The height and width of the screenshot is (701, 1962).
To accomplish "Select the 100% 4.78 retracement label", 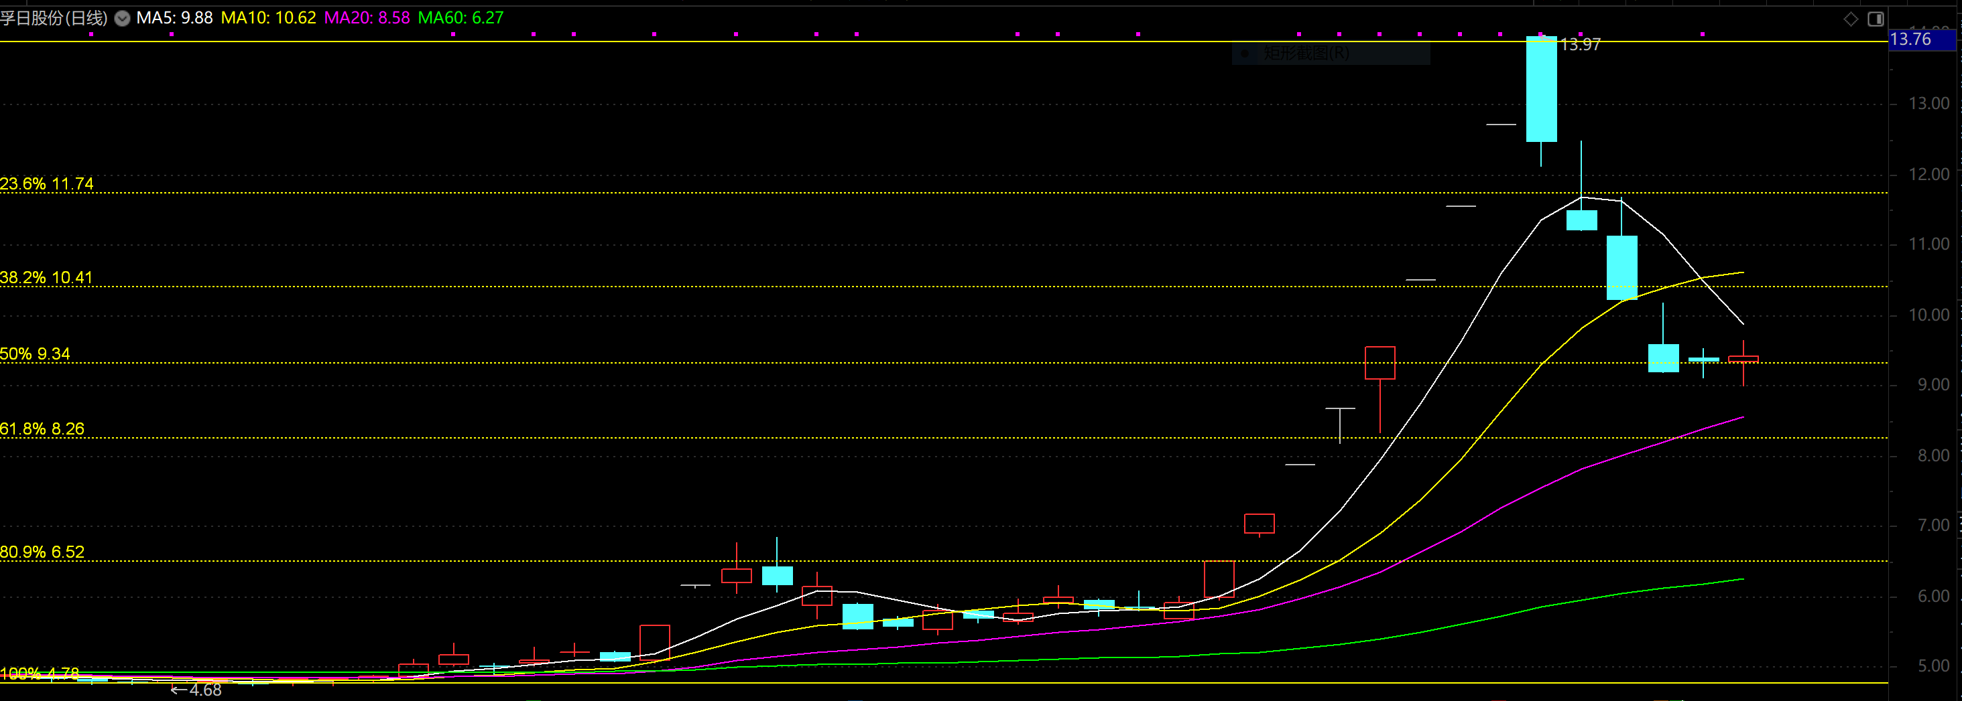I will point(40,674).
